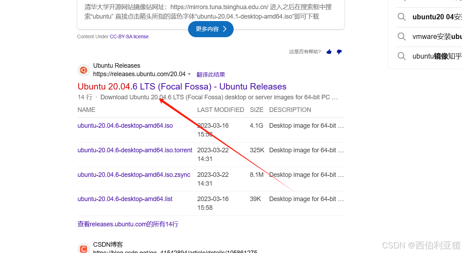Click the 39K size cell

(255, 199)
